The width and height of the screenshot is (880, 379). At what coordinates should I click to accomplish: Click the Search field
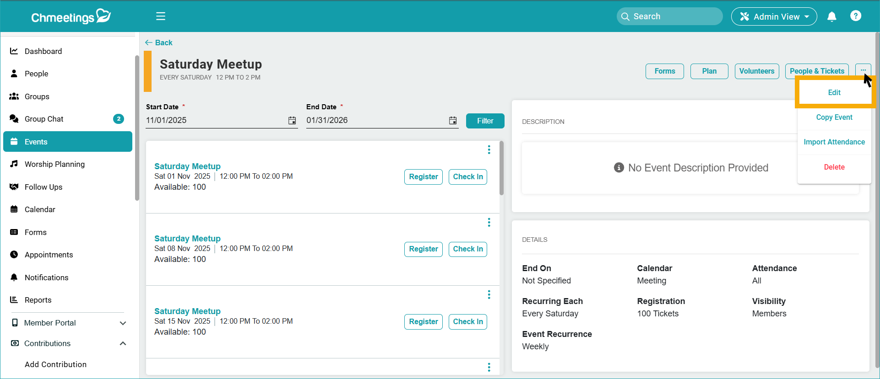coord(669,16)
